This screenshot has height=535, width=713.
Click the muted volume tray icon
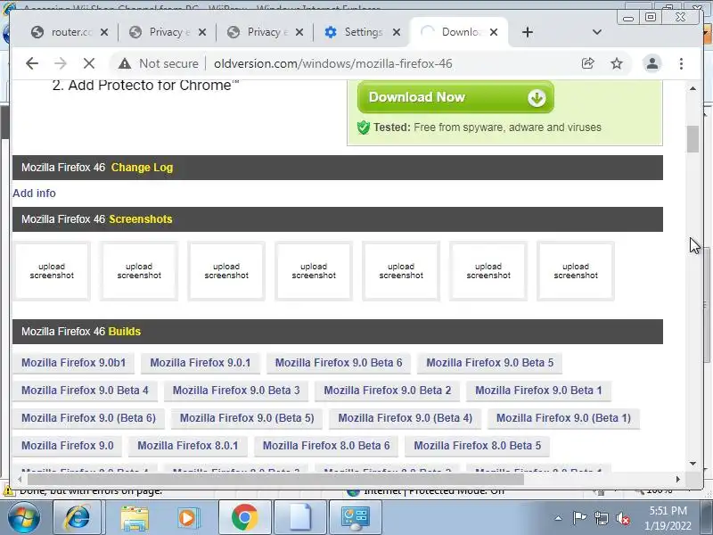click(622, 518)
